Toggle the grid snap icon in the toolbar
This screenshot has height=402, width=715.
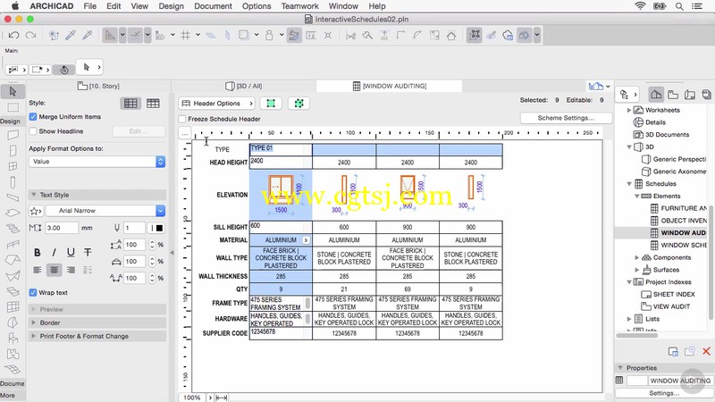(186, 35)
